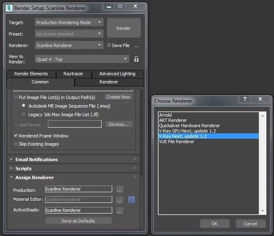Choose Production renderer with ellipsis button
This screenshot has height=236, width=274.
coord(120,189)
